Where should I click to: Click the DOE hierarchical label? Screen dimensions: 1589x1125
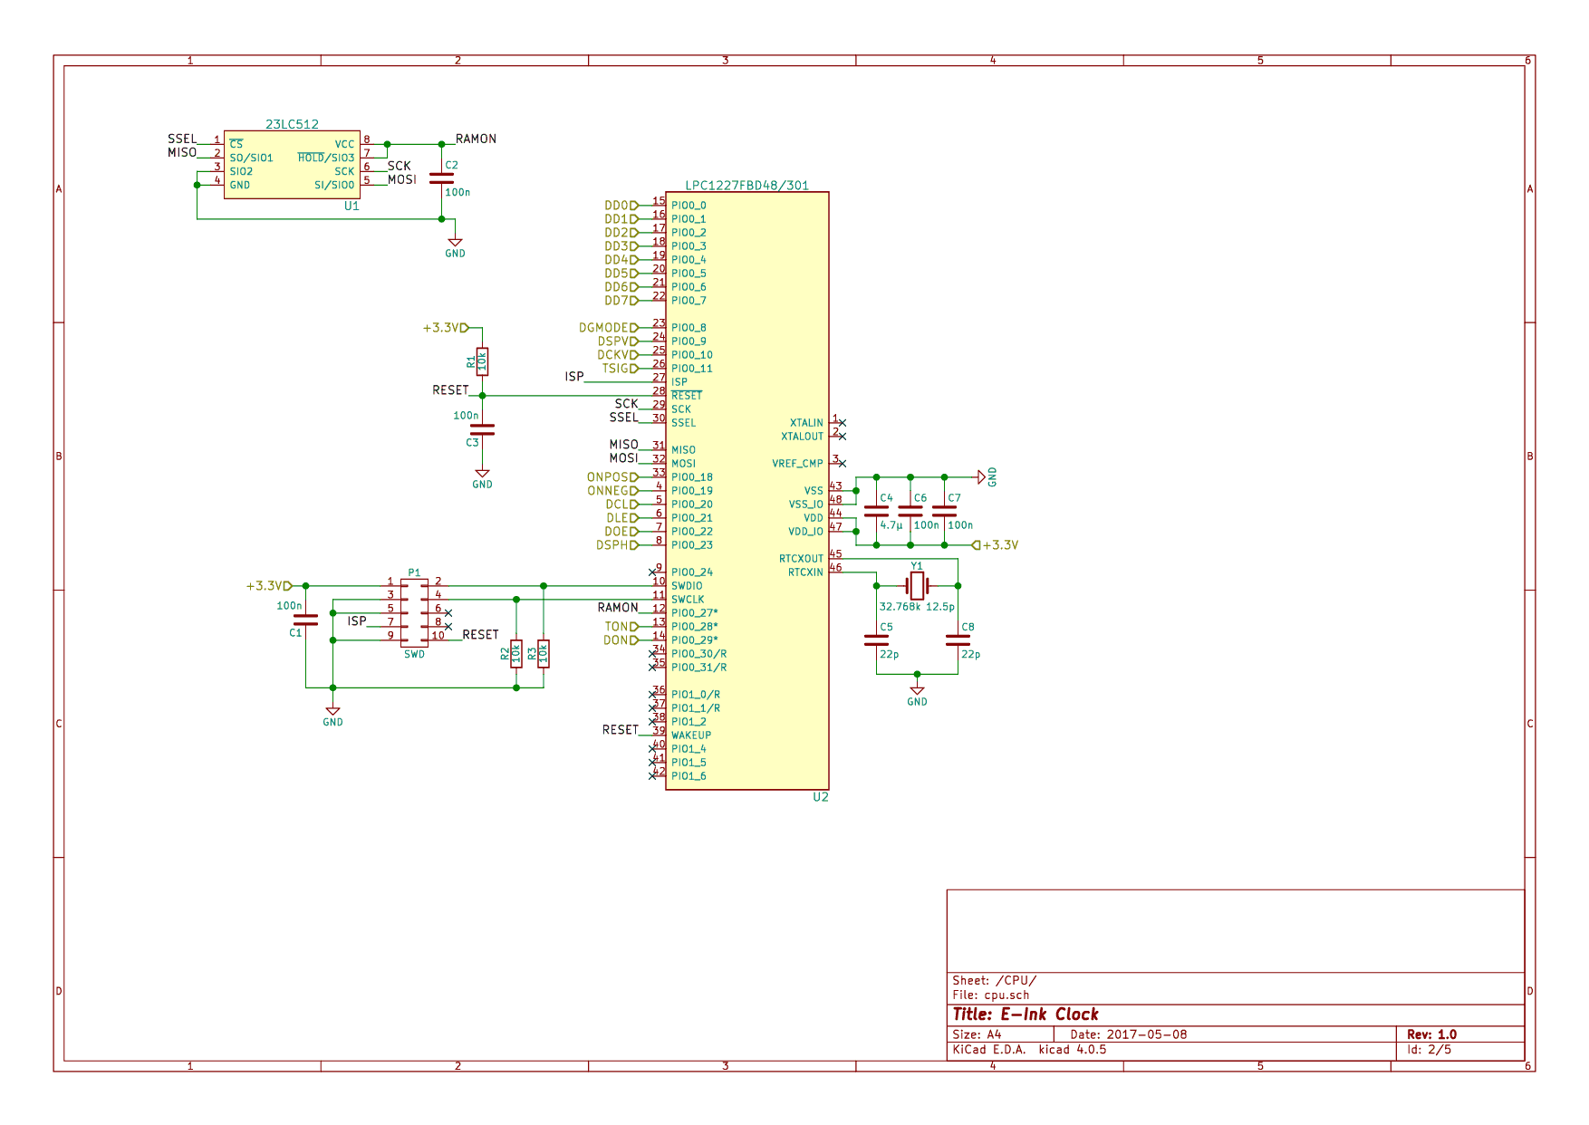pyautogui.click(x=621, y=532)
